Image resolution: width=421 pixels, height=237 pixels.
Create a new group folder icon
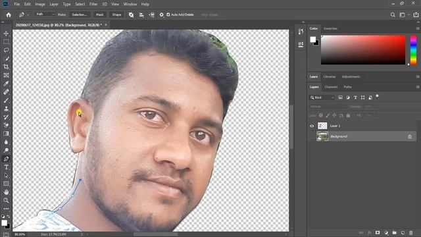click(394, 232)
